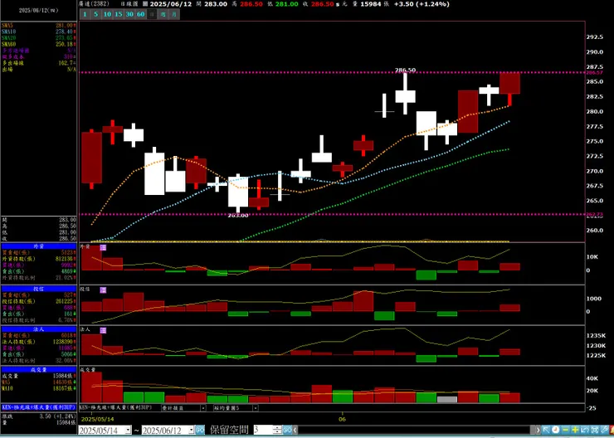Click the 286.50 high price label on chart
The width and height of the screenshot is (614, 438).
[405, 70]
